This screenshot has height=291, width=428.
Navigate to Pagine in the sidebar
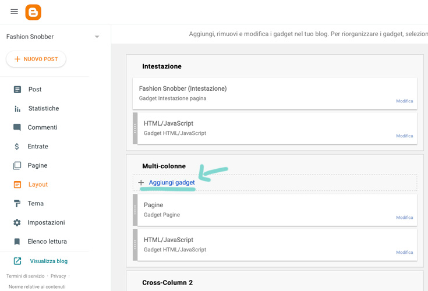click(37, 165)
